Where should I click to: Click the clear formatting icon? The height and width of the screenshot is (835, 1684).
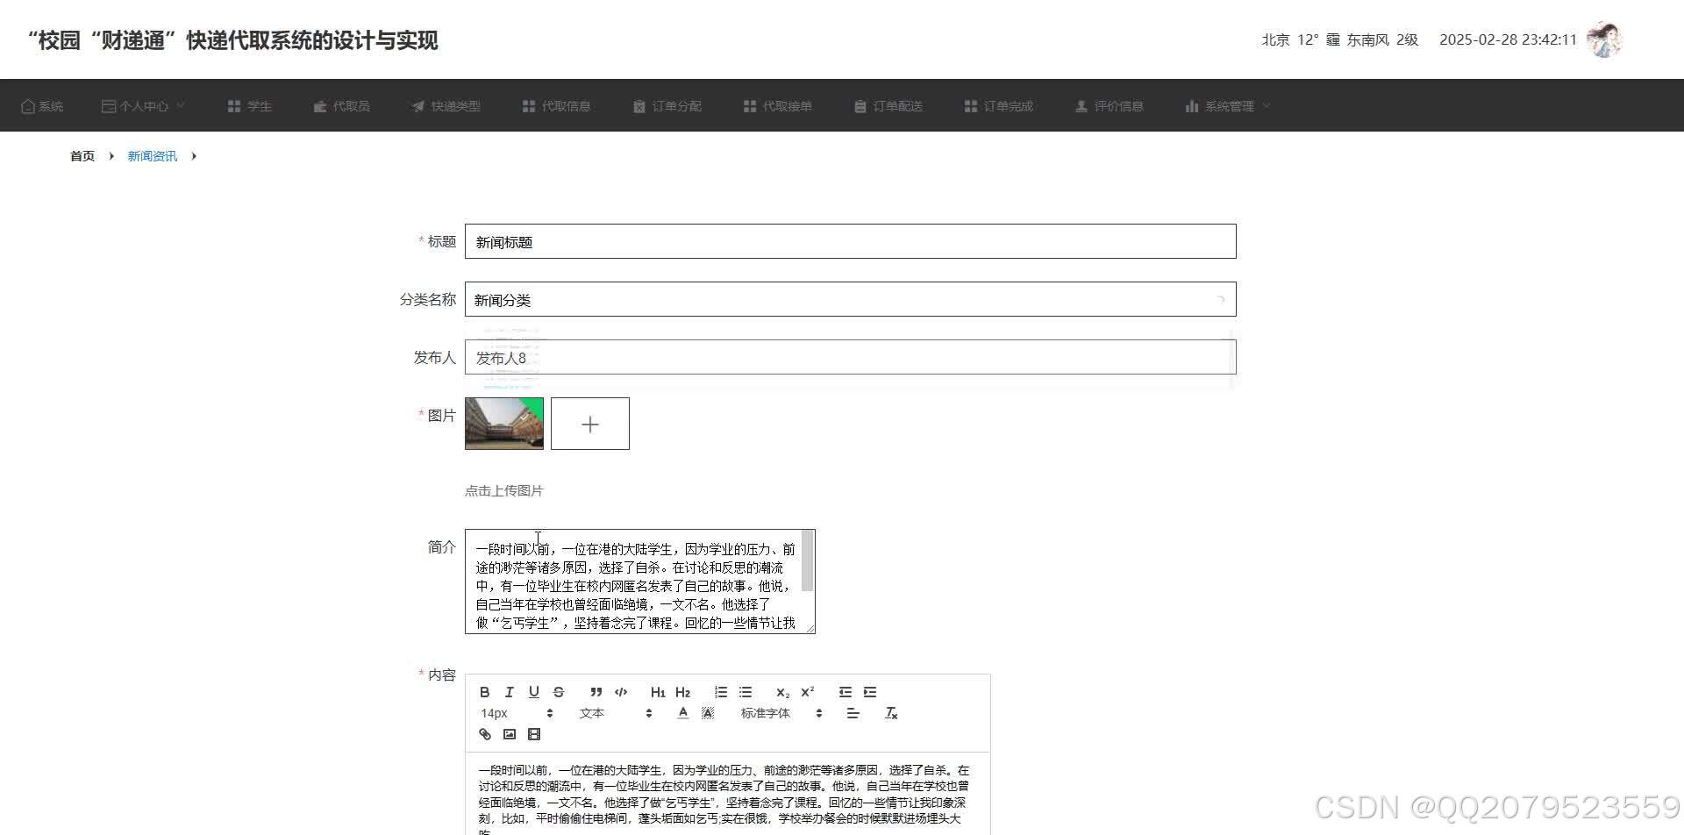click(x=892, y=713)
